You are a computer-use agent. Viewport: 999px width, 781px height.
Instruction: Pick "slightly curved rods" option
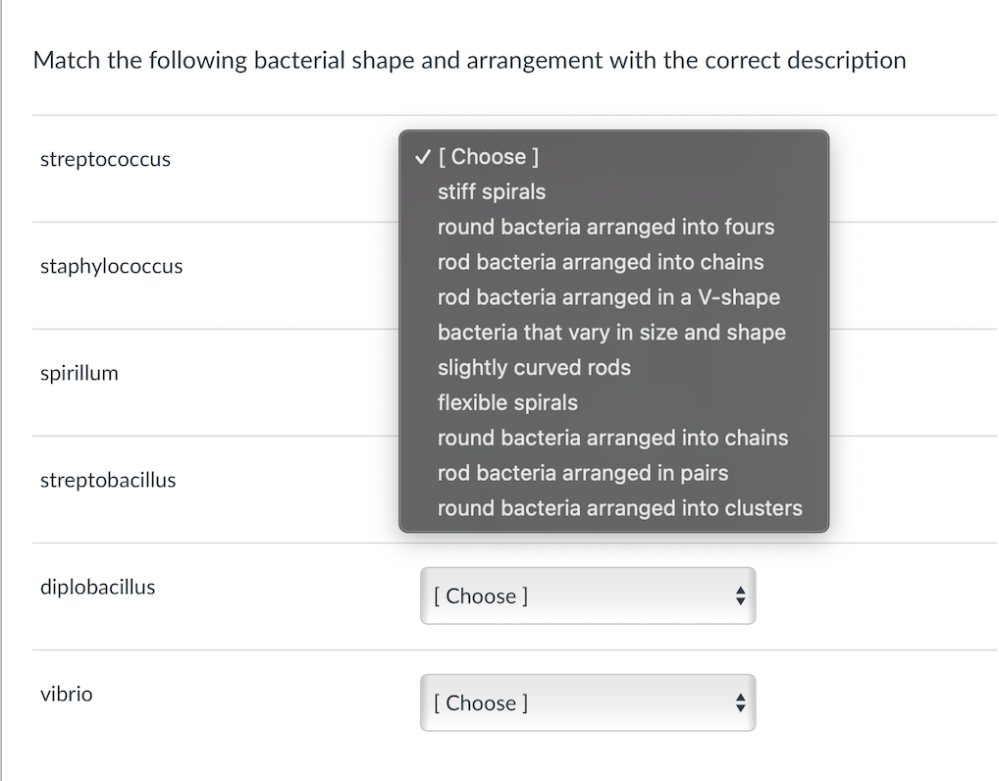[x=535, y=368]
